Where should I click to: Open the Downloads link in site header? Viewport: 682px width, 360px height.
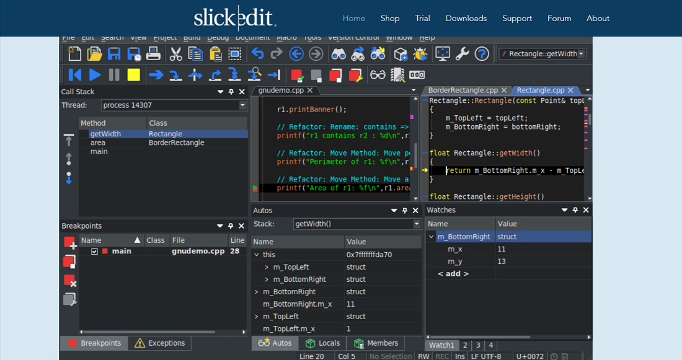point(466,18)
